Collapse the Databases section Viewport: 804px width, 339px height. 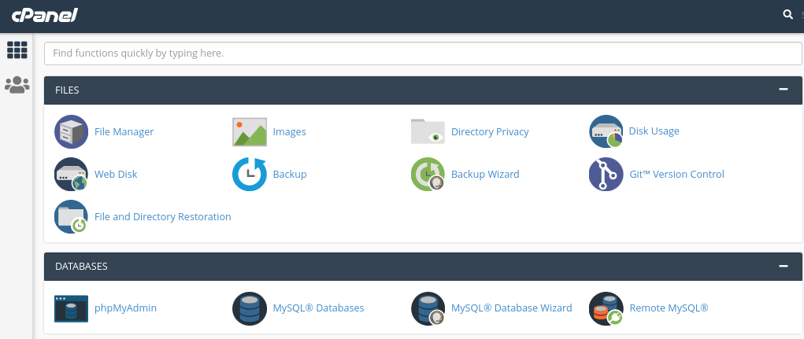tap(783, 266)
